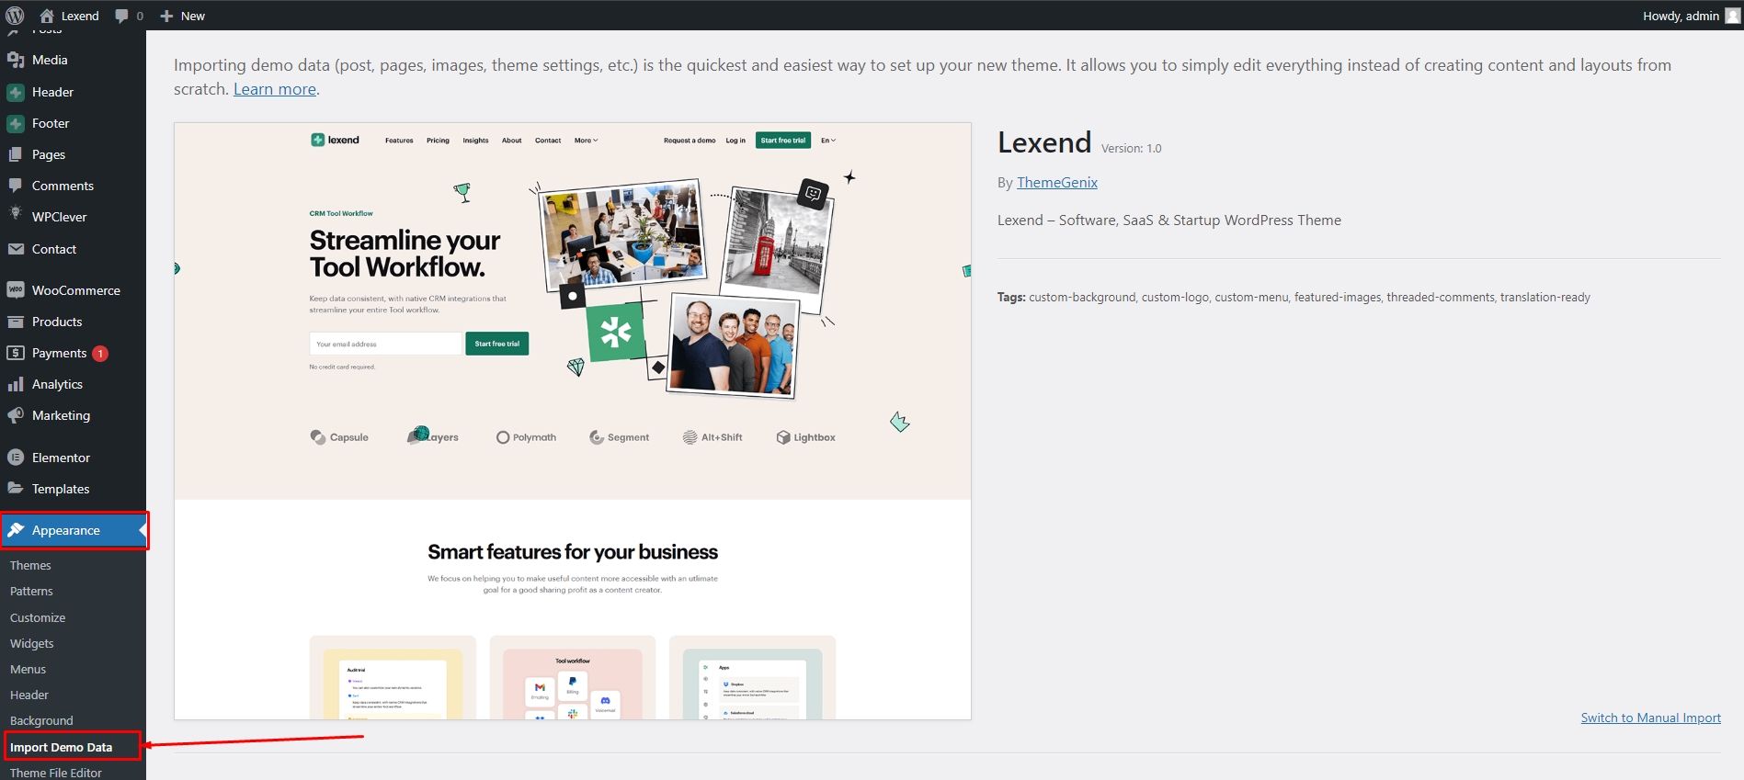The width and height of the screenshot is (1744, 780).
Task: Open the Lexend site home icon
Action: coord(47,16)
